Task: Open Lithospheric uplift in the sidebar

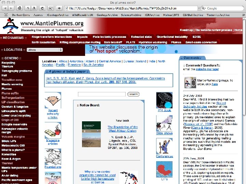Action: point(13,111)
